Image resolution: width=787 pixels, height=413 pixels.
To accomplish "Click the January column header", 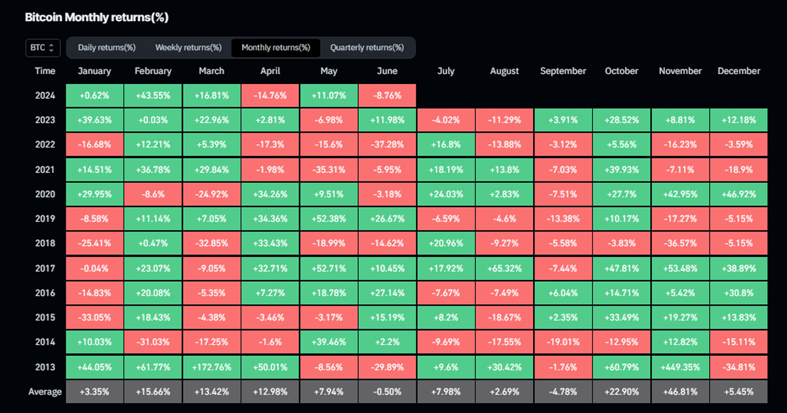I will pyautogui.click(x=94, y=71).
